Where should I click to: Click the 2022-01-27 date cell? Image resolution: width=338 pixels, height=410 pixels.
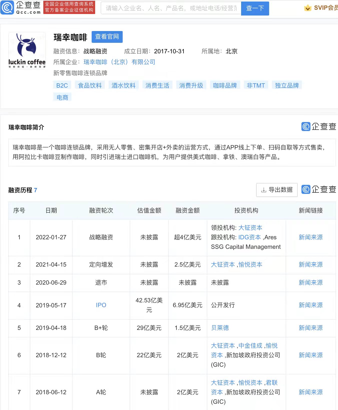(51, 237)
